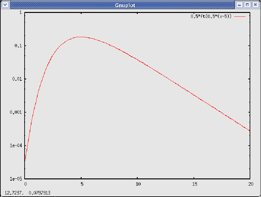
Task: Close the Gnuplot window
Action: tap(255, 5)
